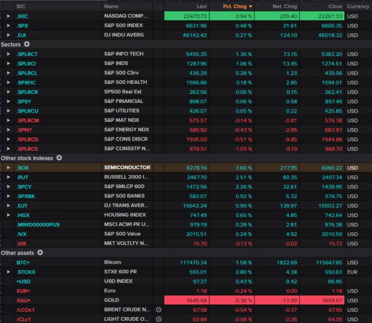
Task: Open the .SPCY ticker link
Action: point(24,187)
